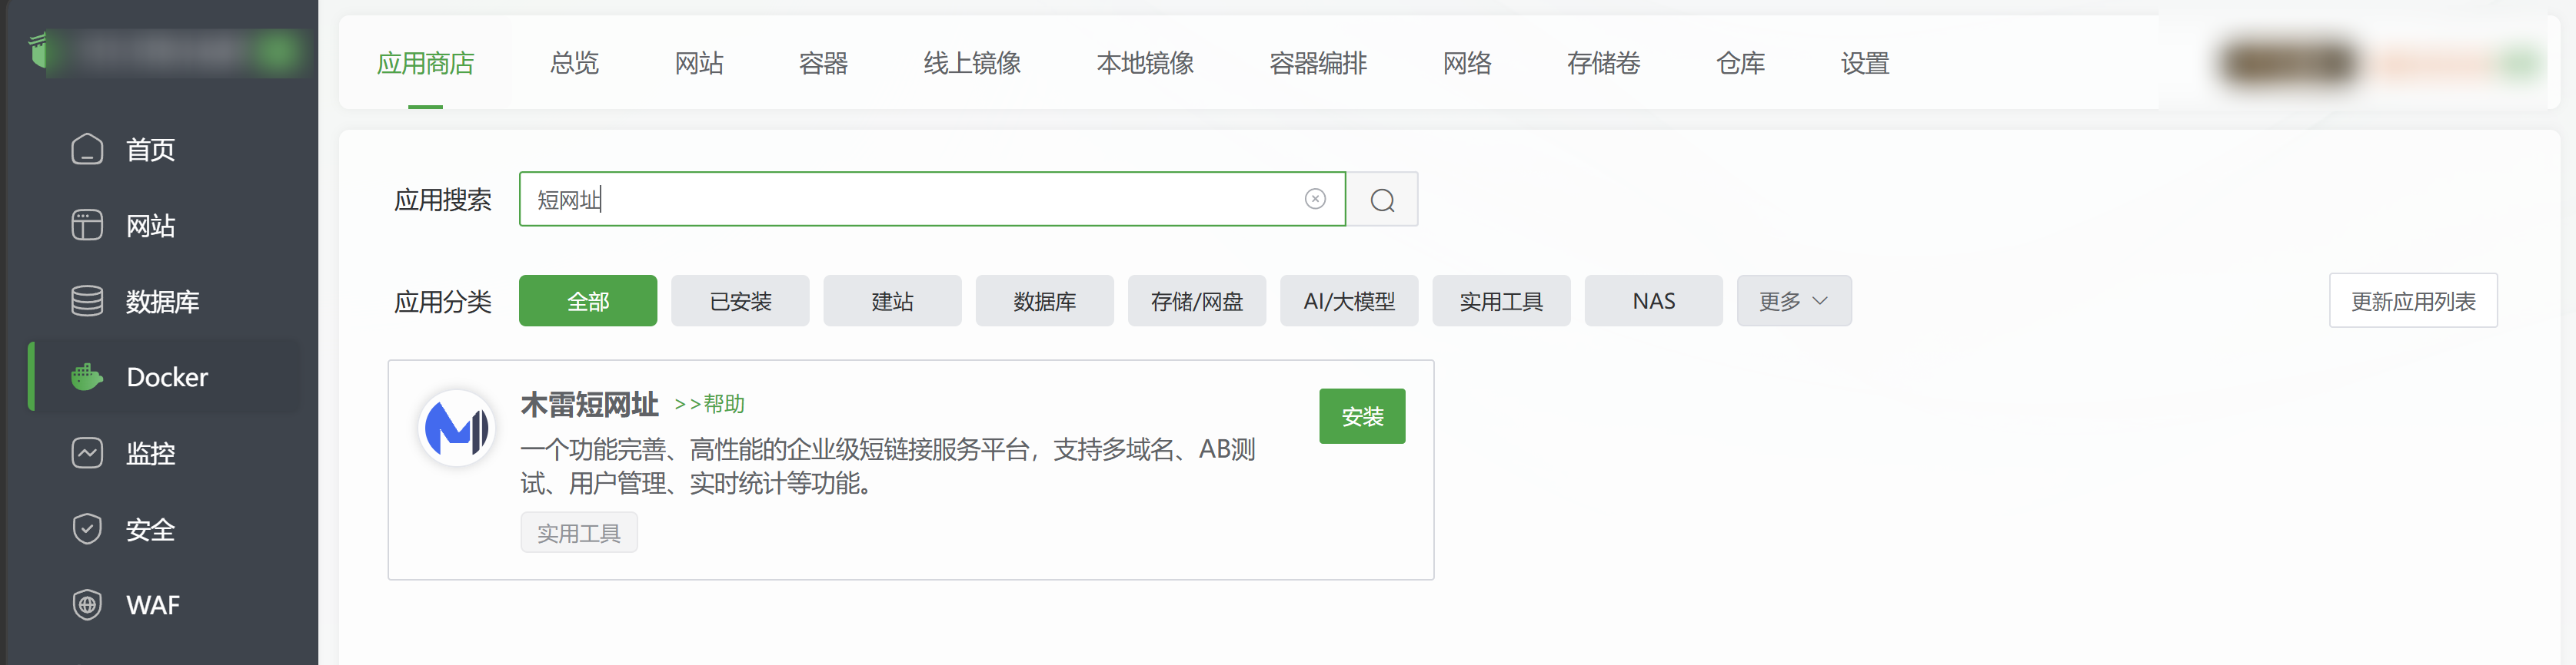Expand the 更多 categories dropdown
2576x665 pixels.
click(x=1794, y=300)
